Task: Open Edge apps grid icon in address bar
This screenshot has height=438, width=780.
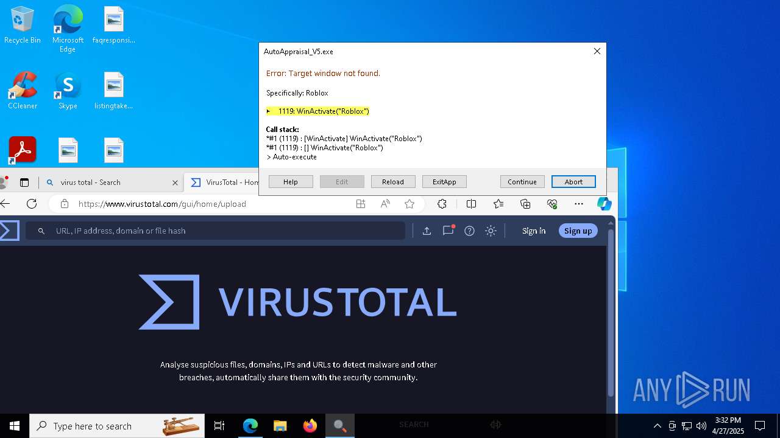Action: click(x=361, y=204)
